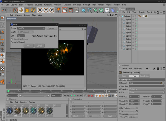This screenshot has width=166, height=121.
Task: Open the deformer objects icon
Action: coord(113,10)
